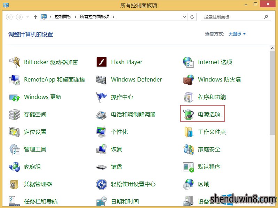Open the 区域 globe clock icon
This screenshot has height=208, width=278.
click(188, 184)
